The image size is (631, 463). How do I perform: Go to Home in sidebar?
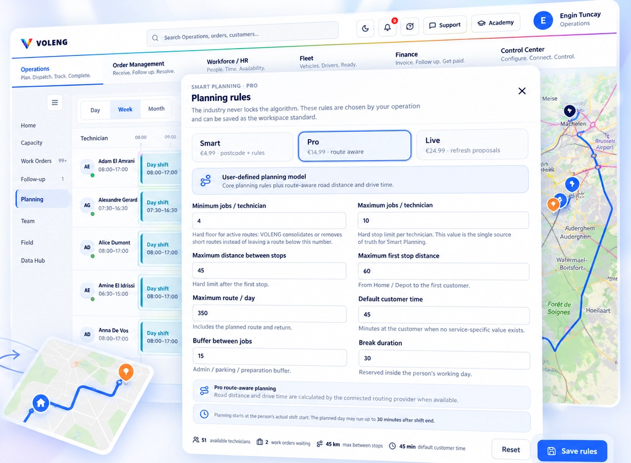pos(28,126)
